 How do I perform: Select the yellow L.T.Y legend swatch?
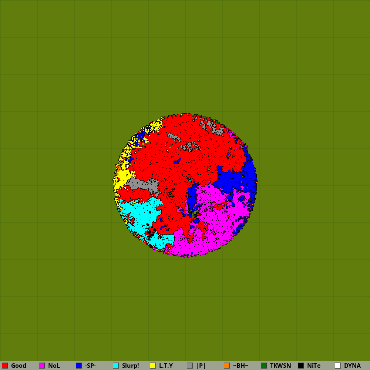click(153, 366)
